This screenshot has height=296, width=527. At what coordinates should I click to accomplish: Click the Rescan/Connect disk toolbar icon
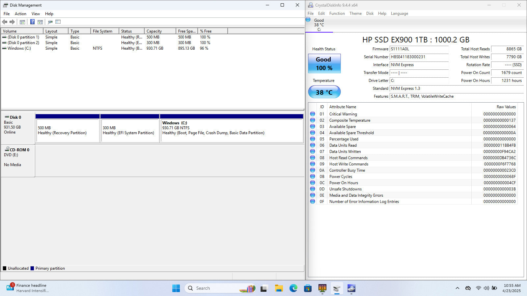50,22
